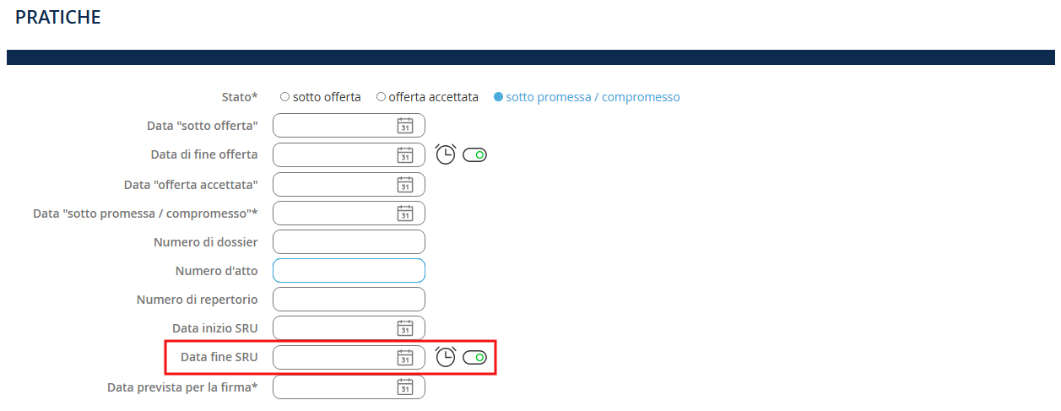
Task: Open calendar for Data "sotto offerta"
Action: tap(404, 126)
